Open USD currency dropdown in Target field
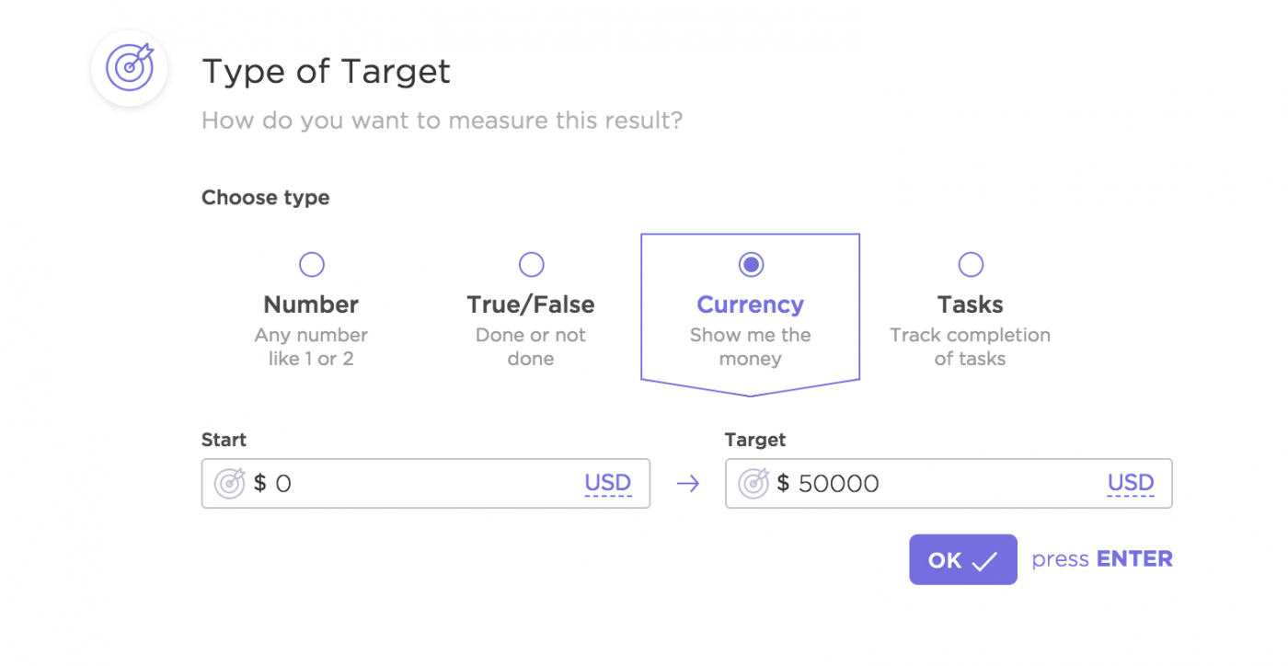The width and height of the screenshot is (1288, 666). pos(1131,483)
